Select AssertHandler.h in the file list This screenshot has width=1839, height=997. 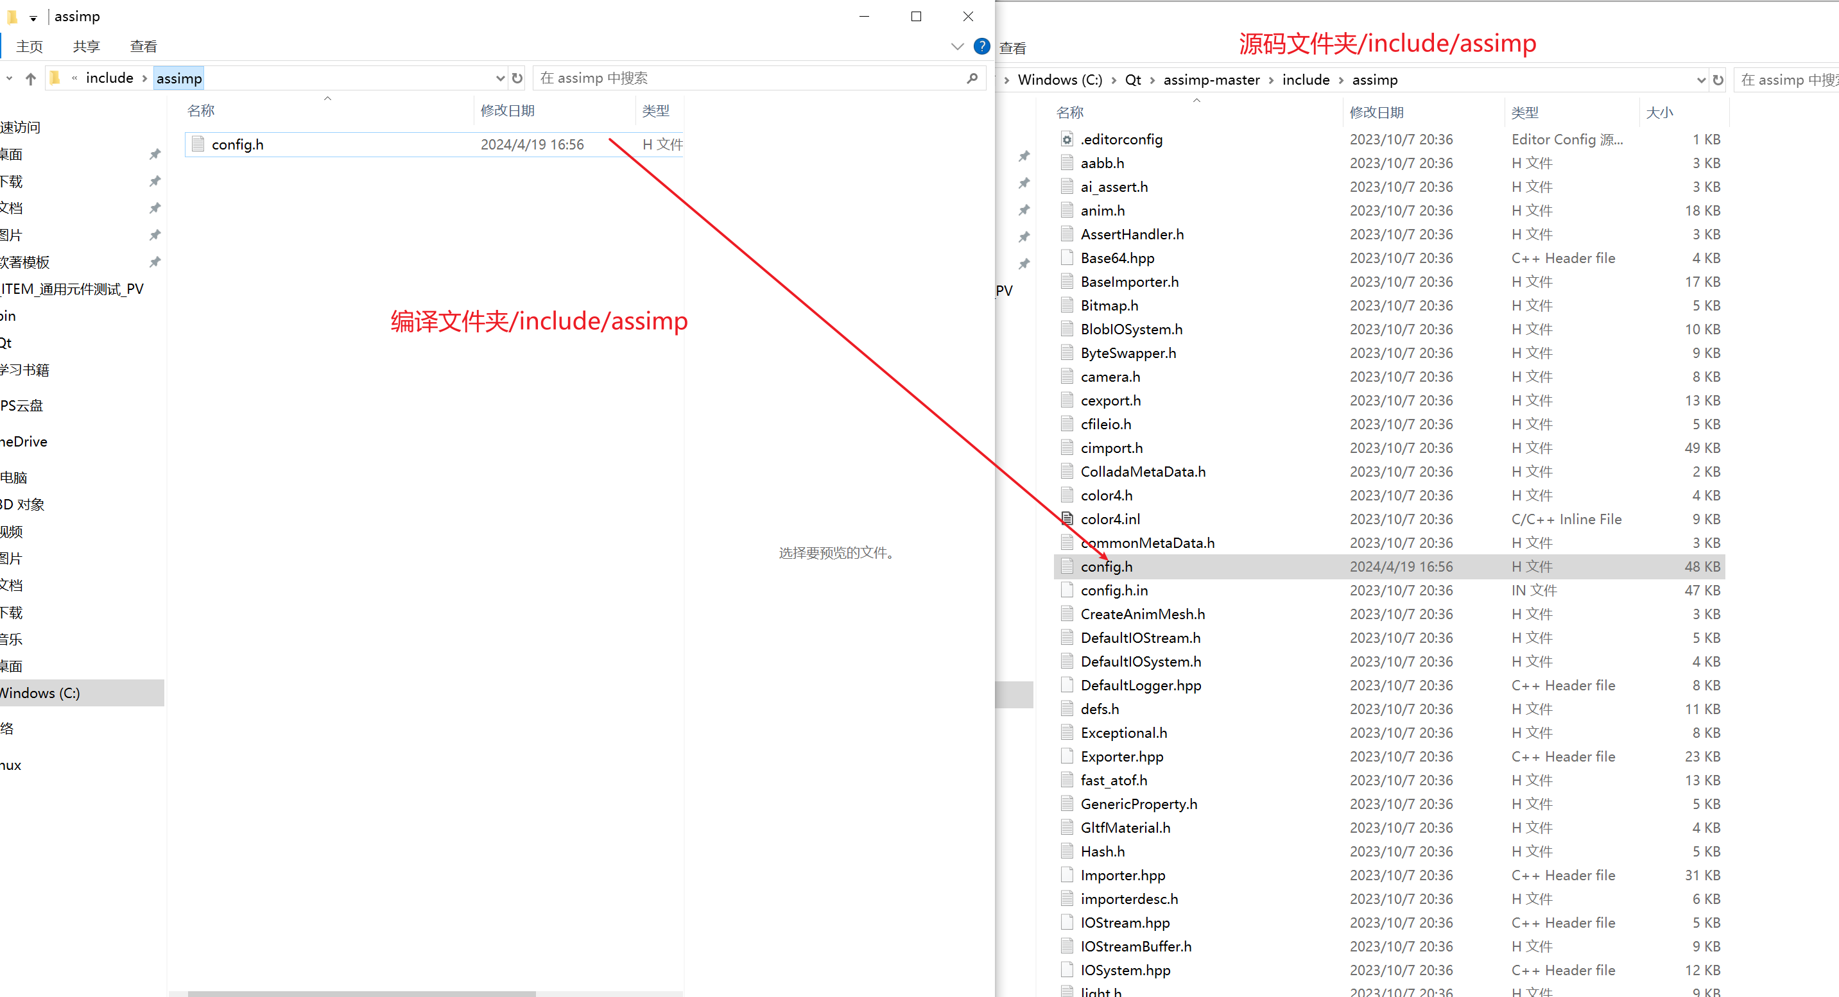click(1389, 234)
